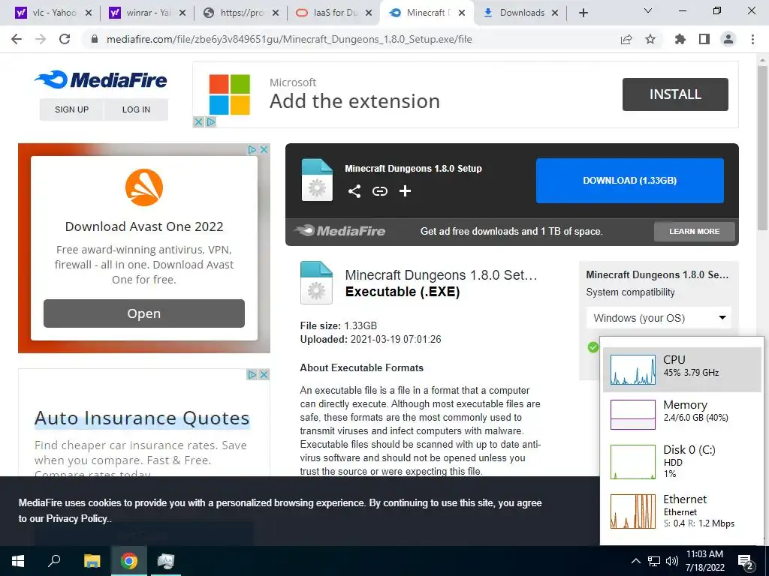769x576 pixels.
Task: Close the Auto Insurance ad X icon
Action: (x=264, y=375)
